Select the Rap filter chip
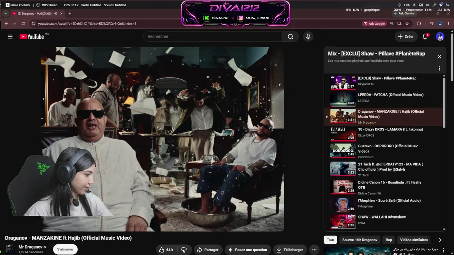This screenshot has height=255, width=454. 389,240
